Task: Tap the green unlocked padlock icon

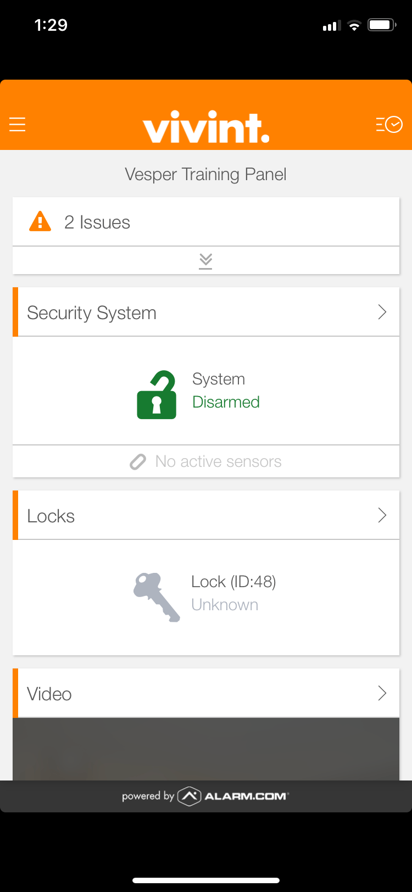Action: click(157, 395)
